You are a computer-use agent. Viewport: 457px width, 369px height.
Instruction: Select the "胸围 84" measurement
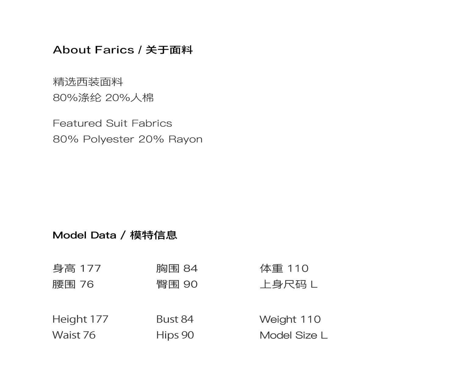click(x=177, y=268)
